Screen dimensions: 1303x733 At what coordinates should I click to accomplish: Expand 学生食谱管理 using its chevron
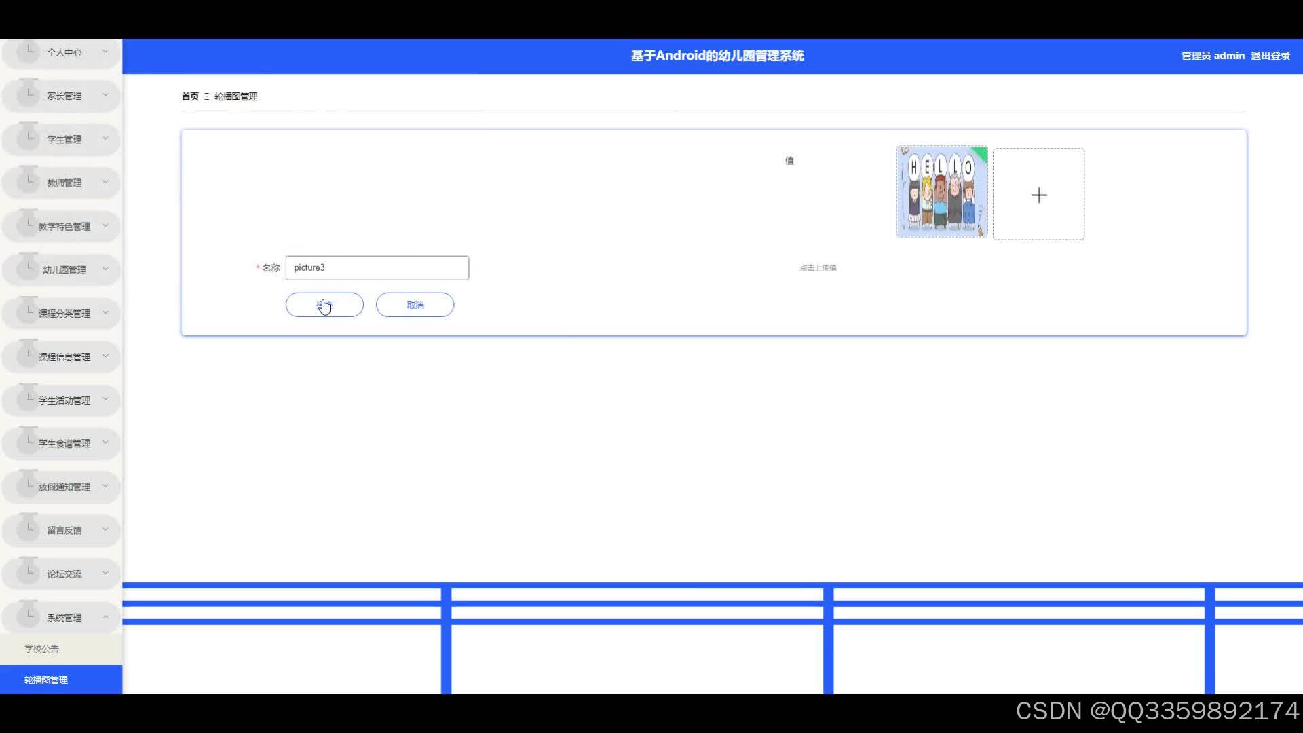pyautogui.click(x=105, y=443)
